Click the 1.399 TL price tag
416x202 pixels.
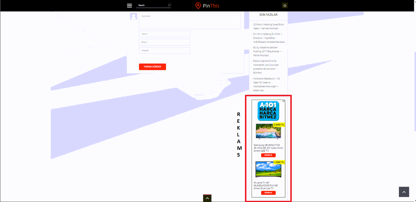coord(279,162)
